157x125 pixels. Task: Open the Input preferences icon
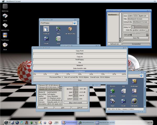tap(113, 101)
